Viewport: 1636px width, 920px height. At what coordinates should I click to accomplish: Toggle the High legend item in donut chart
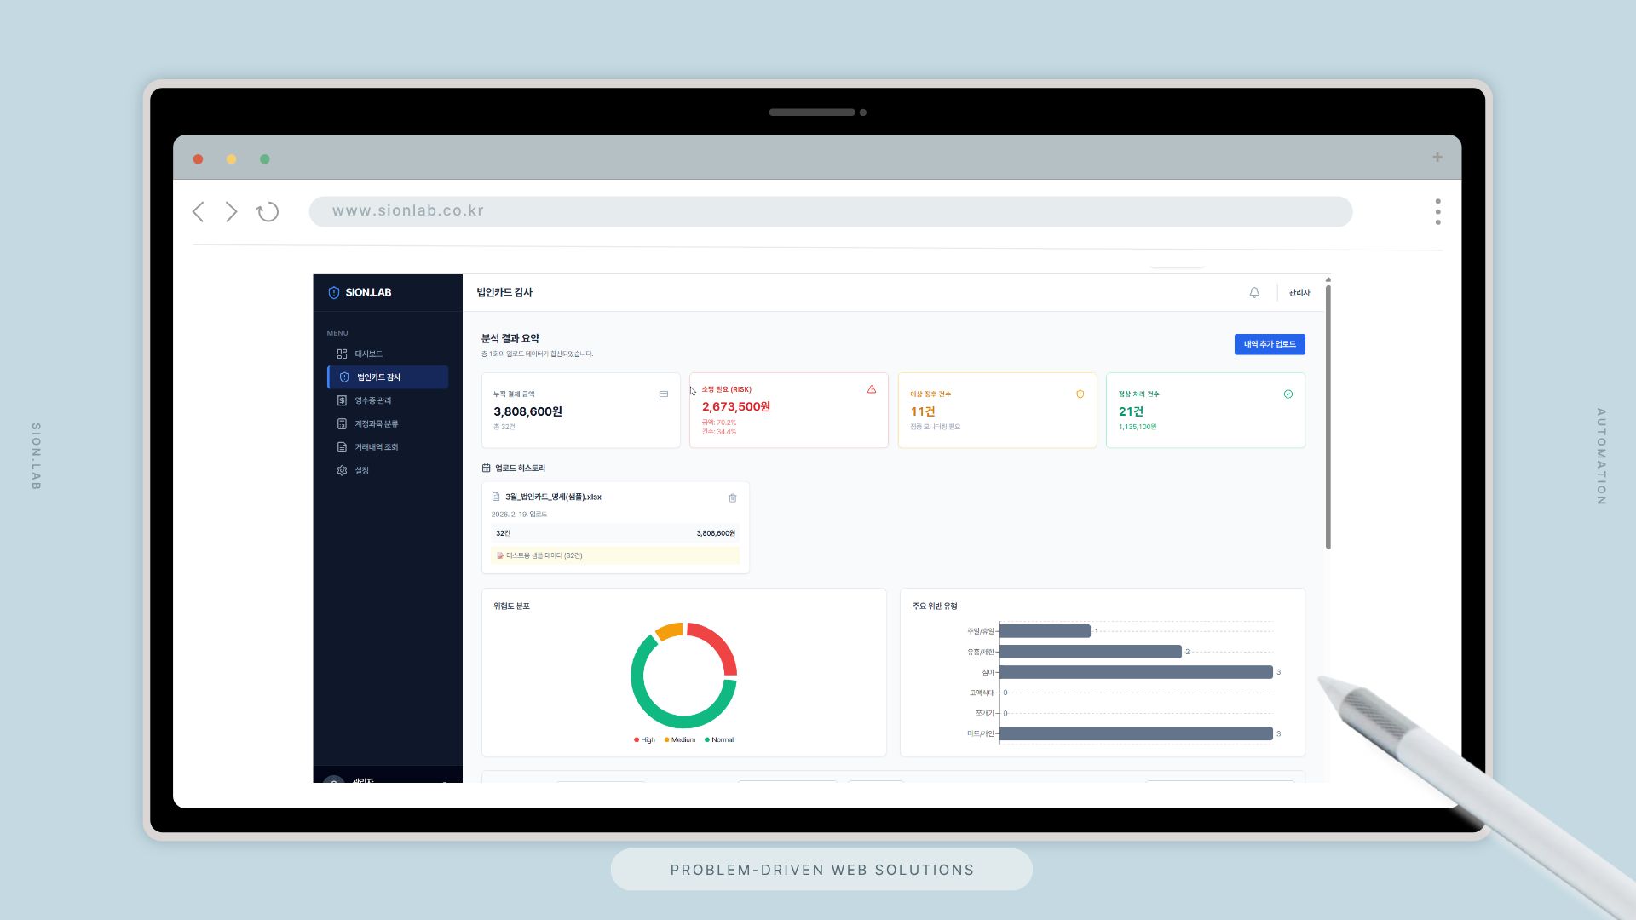pos(644,740)
